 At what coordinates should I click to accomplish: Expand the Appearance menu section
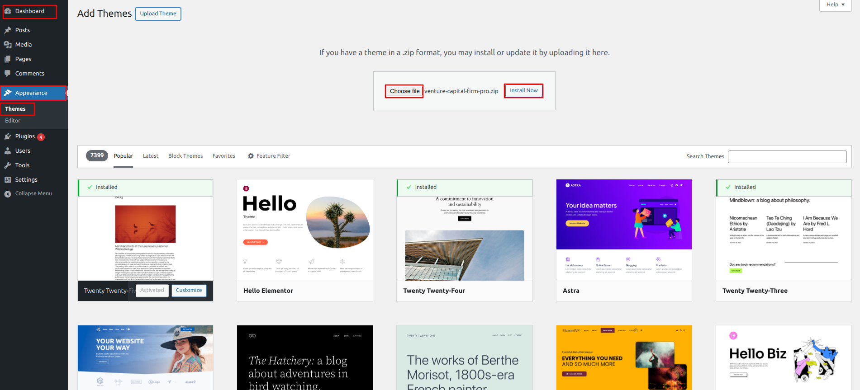click(31, 93)
